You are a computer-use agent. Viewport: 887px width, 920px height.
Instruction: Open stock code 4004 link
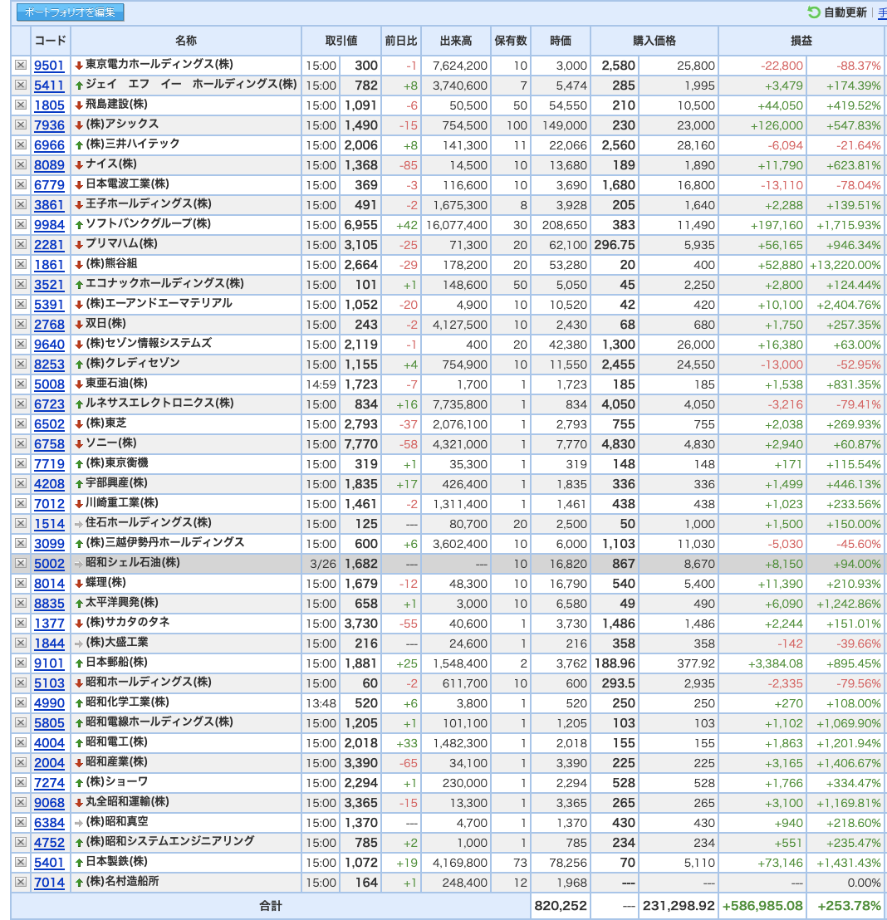point(49,743)
